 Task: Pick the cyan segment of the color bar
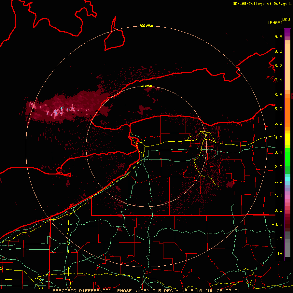tap(287, 179)
